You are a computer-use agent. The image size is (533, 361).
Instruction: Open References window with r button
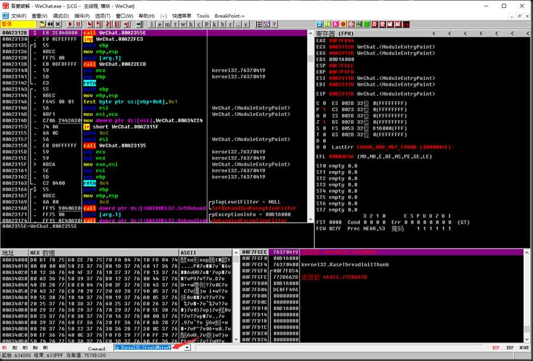tap(230, 24)
